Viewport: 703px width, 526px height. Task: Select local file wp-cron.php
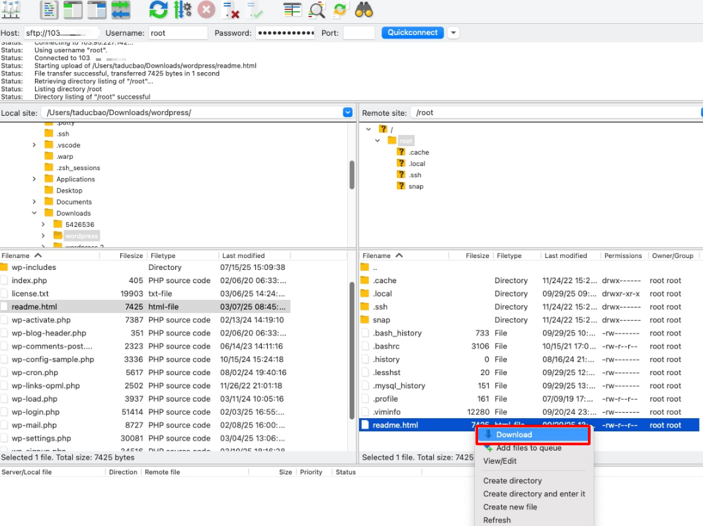pyautogui.click(x=145, y=373)
